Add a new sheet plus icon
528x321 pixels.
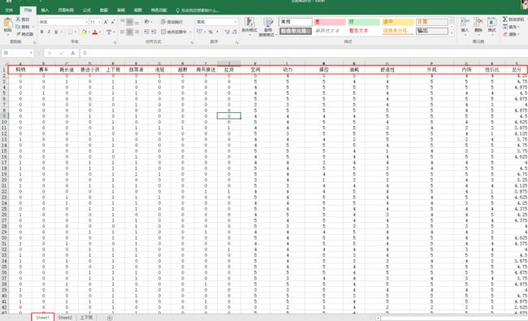[110, 318]
